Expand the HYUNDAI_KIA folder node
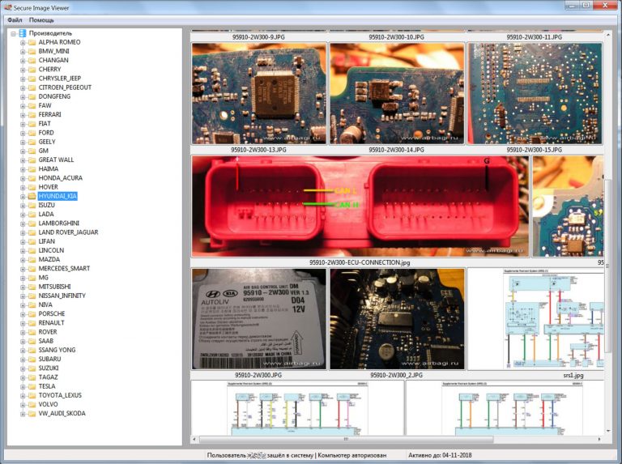The height and width of the screenshot is (464, 622). pyautogui.click(x=23, y=196)
